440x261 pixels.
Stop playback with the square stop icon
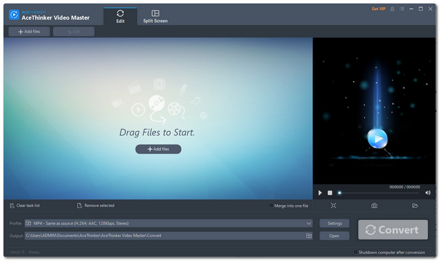click(x=330, y=193)
